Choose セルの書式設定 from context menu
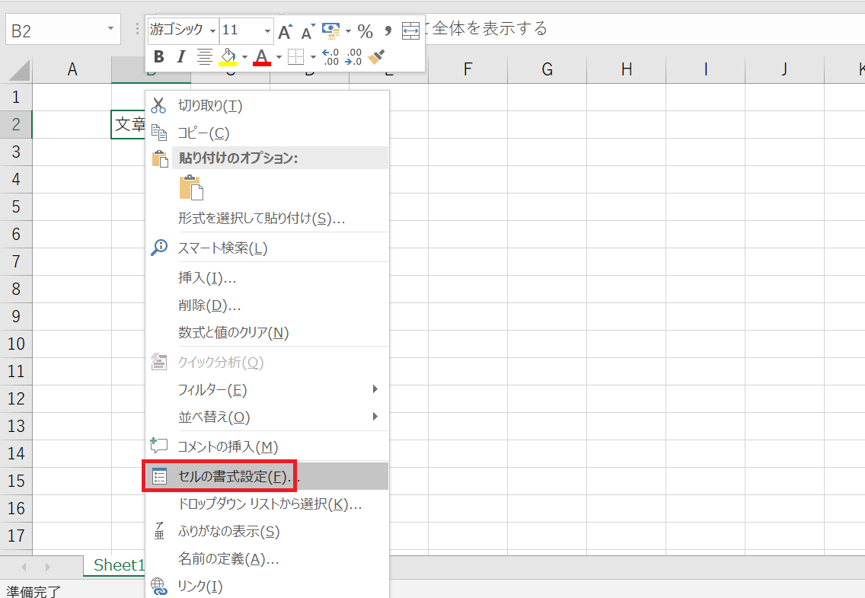Image resolution: width=865 pixels, height=598 pixels. [232, 477]
